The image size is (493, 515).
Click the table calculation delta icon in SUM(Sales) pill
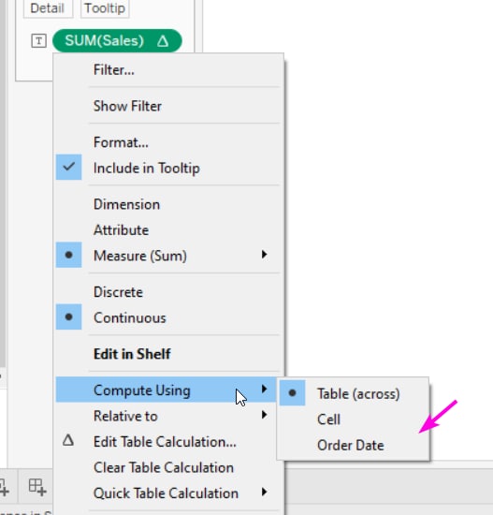163,41
